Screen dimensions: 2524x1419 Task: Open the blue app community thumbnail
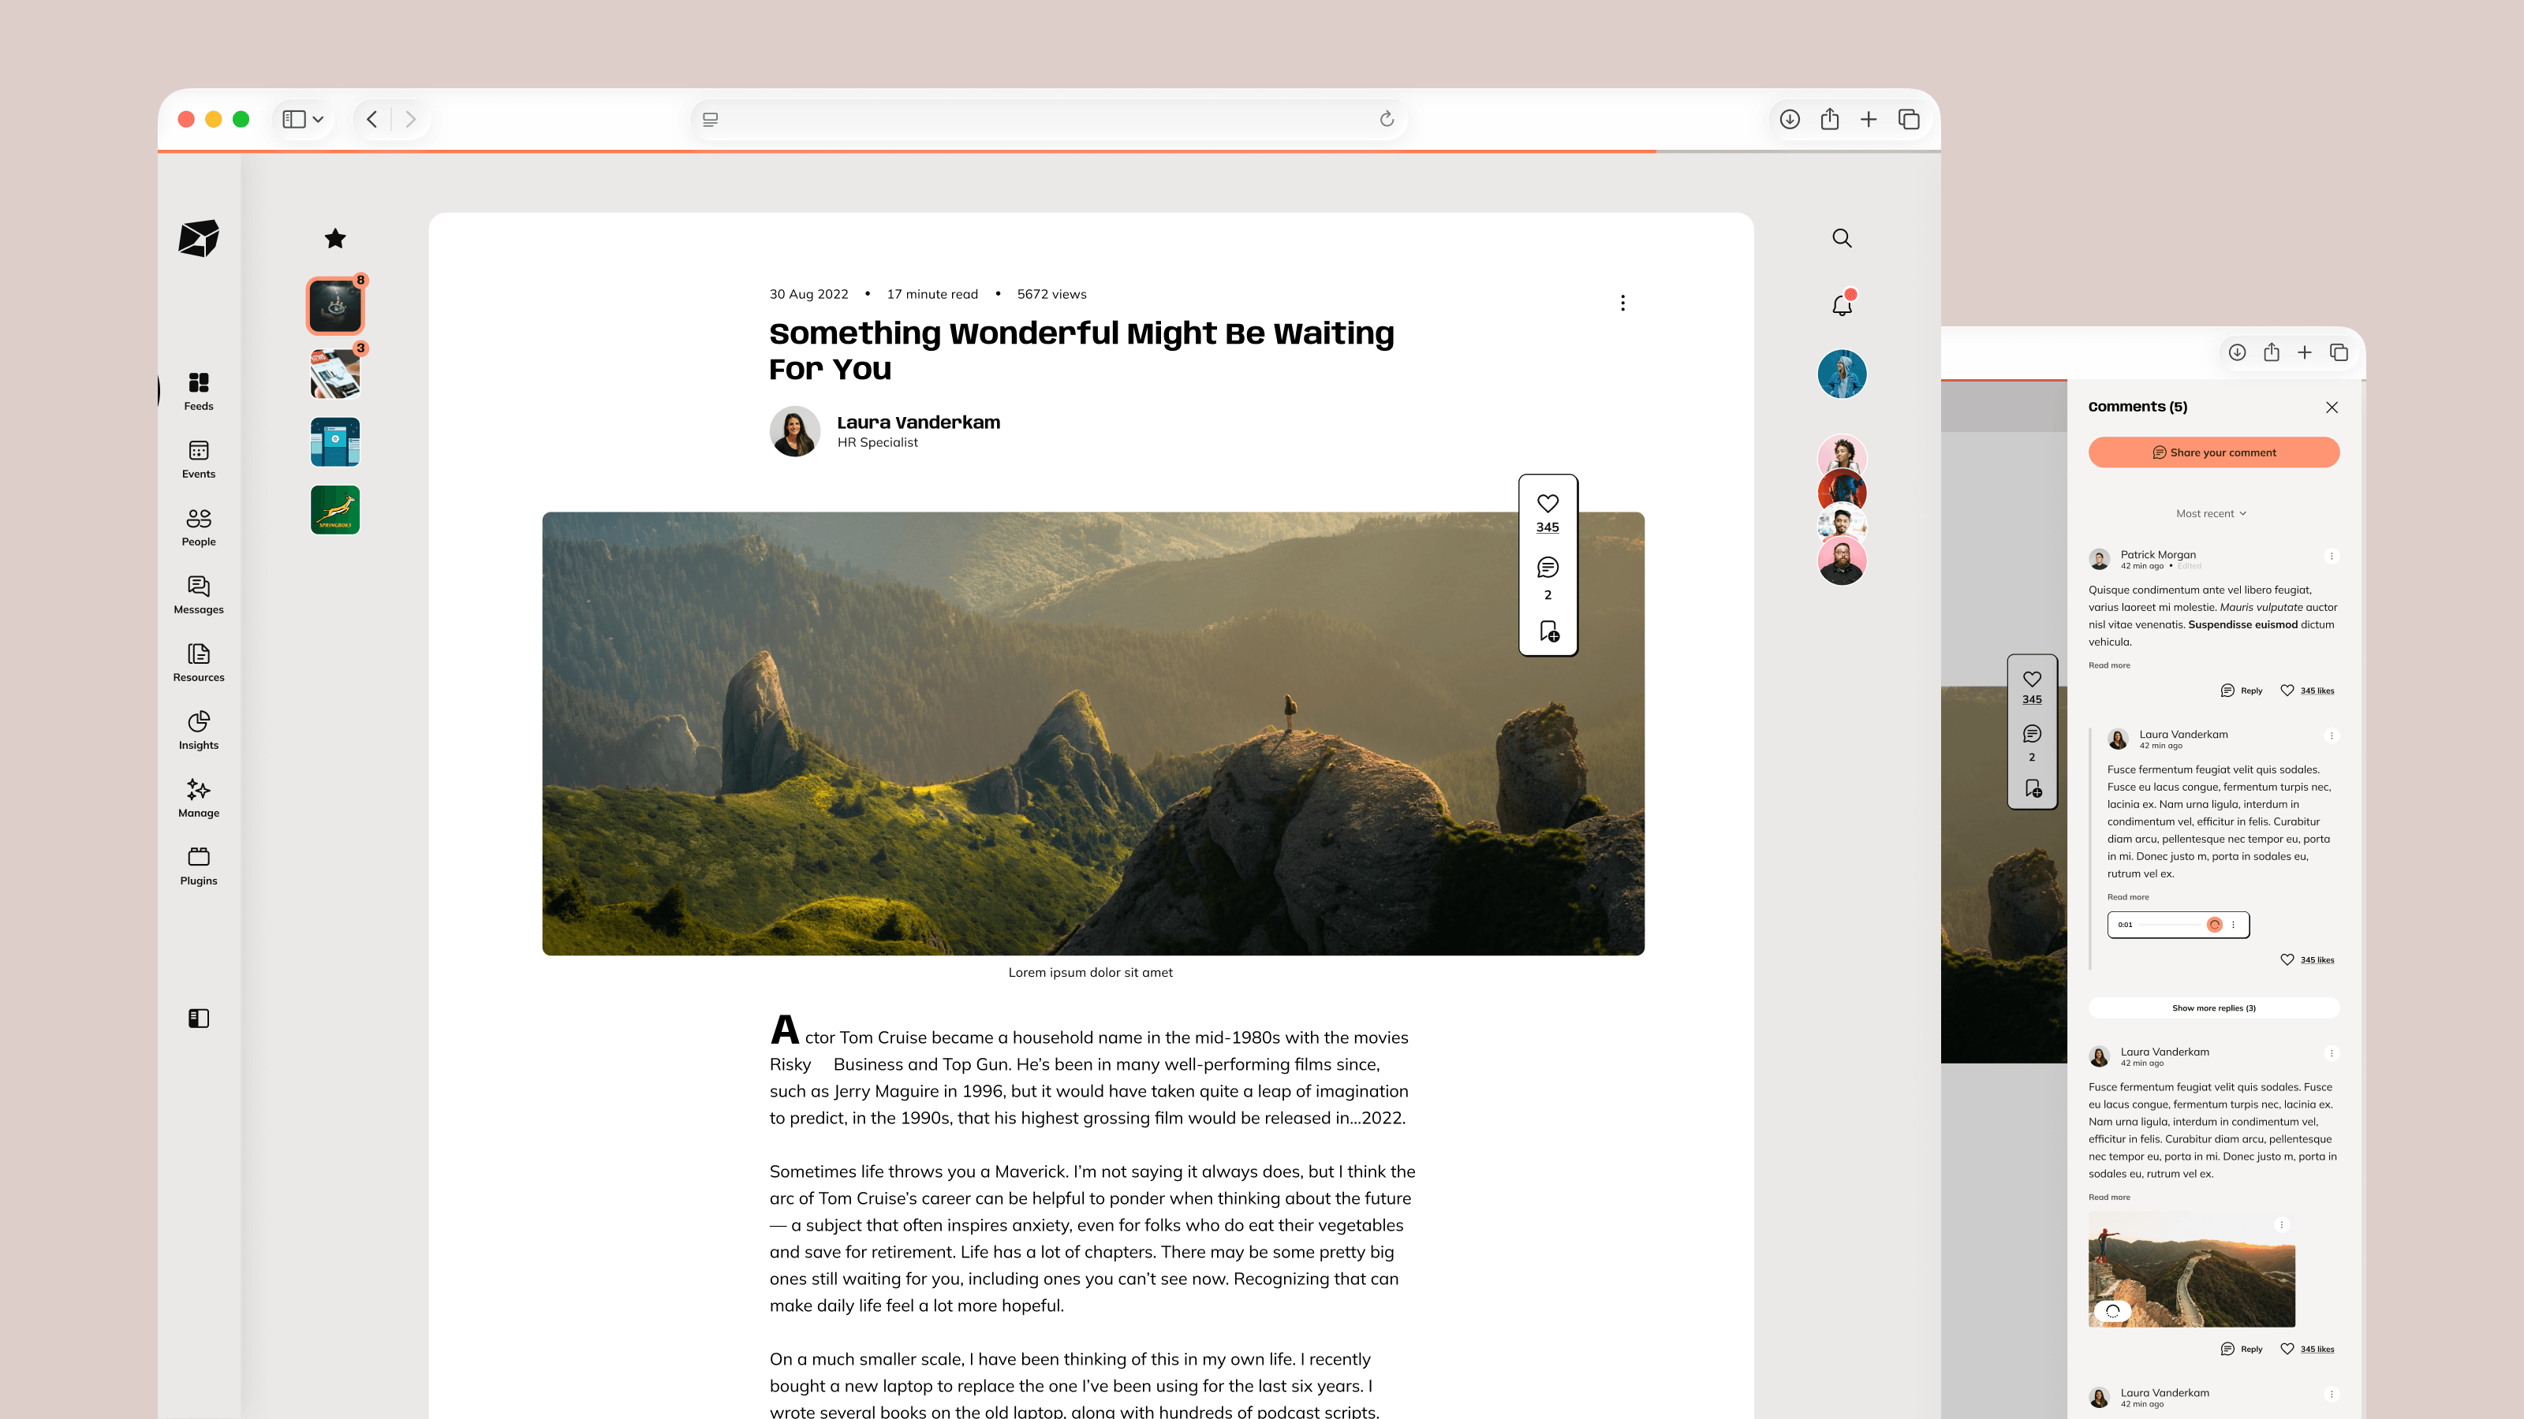[x=335, y=441]
